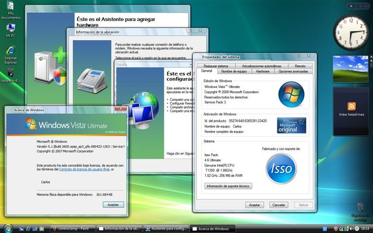
Task: Click the Media Player quick launch icon
Action: (41, 229)
